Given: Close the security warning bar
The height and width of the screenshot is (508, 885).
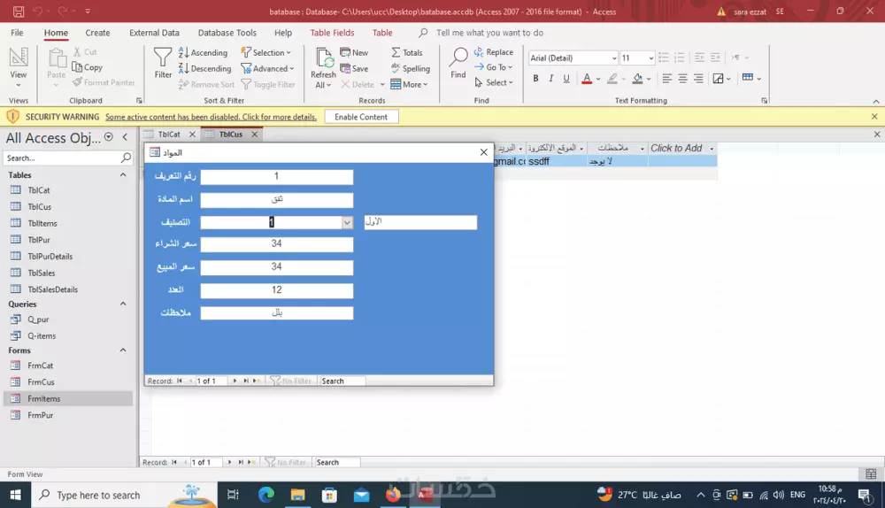Looking at the screenshot, I should click(874, 116).
